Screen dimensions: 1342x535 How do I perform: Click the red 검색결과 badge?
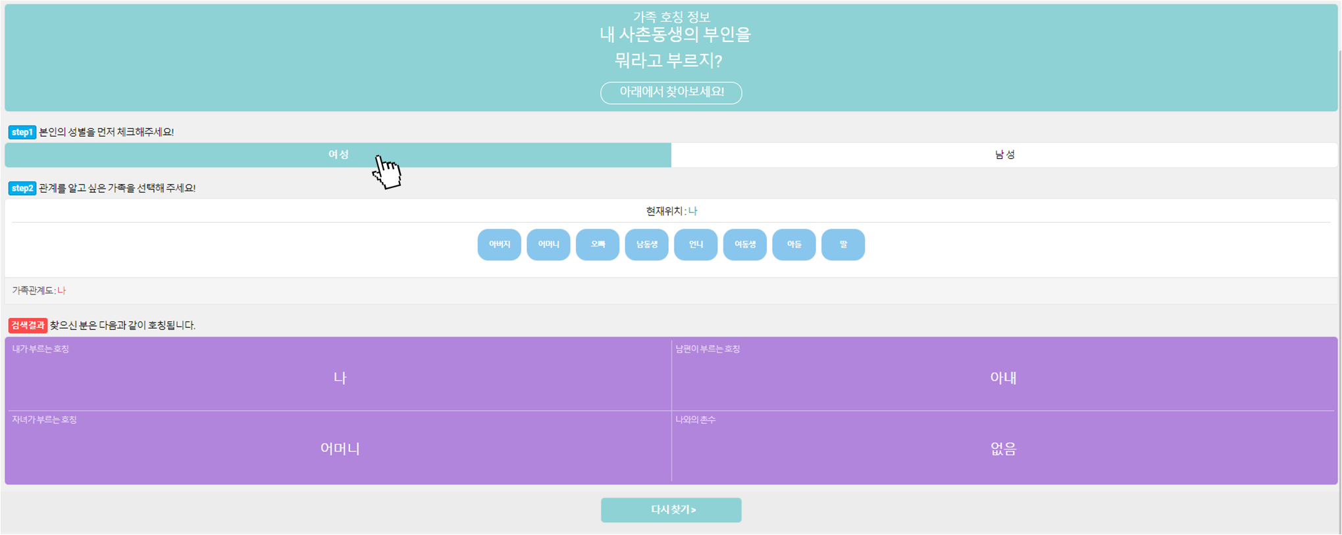click(x=28, y=325)
